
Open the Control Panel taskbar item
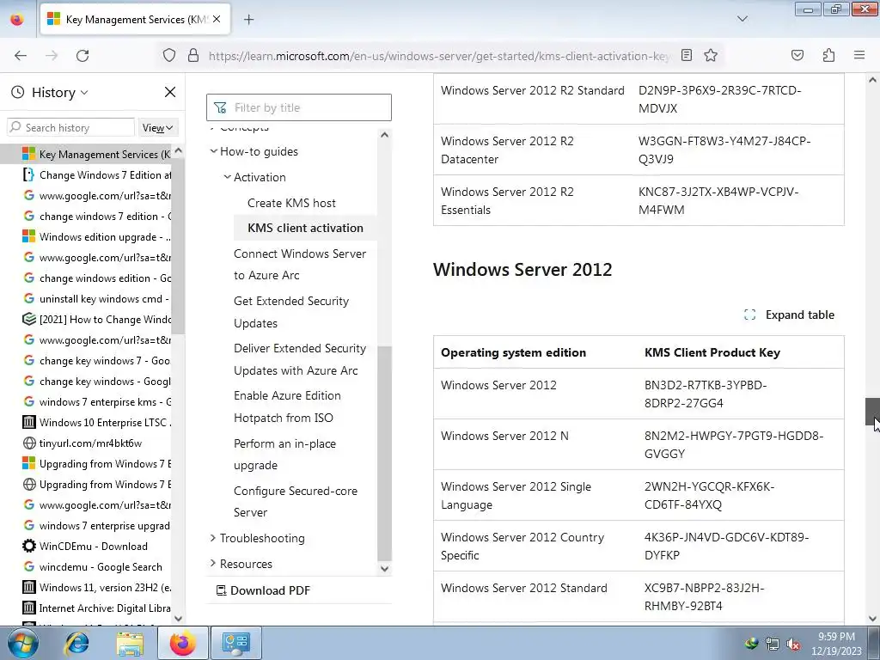click(x=235, y=643)
